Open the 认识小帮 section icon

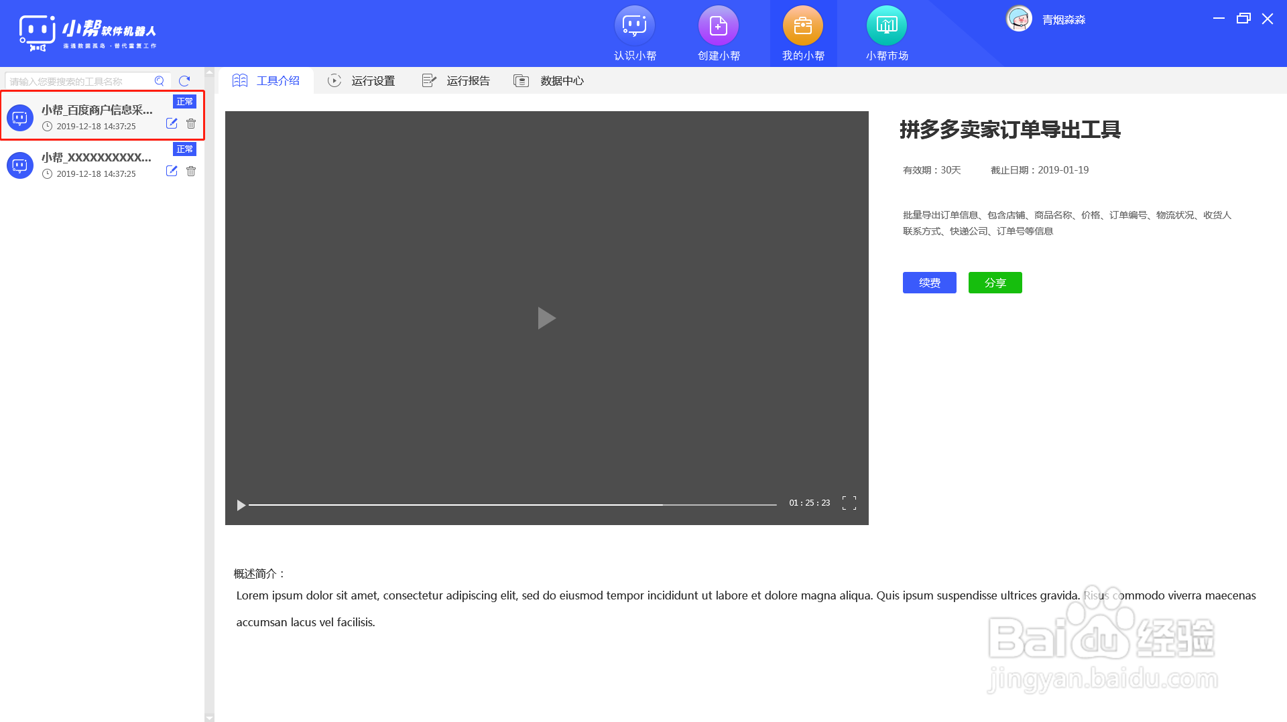pos(634,25)
